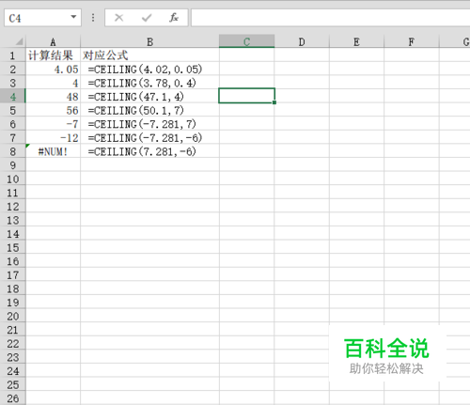Click cell A6 with value -7
Screen dimensions: 470x405
(53, 124)
